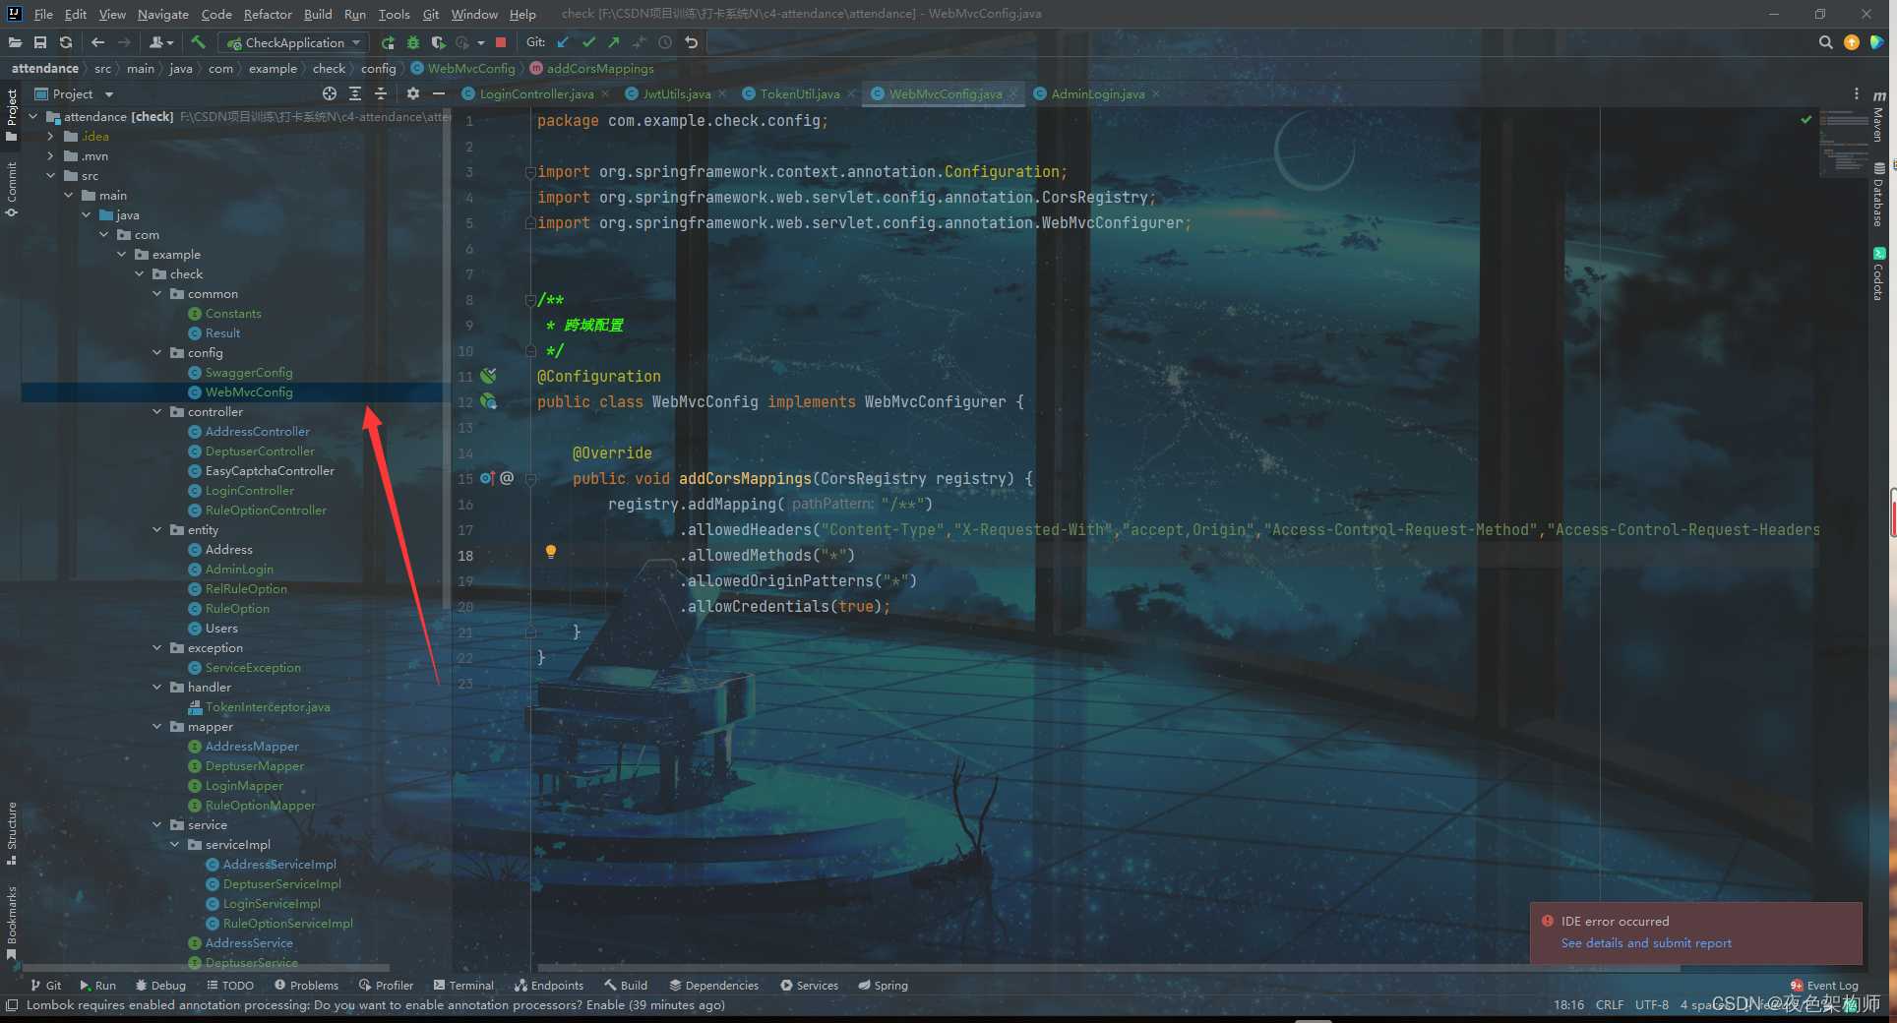Screen dimensions: 1897x1023
Task: Toggle the Terminal tool window
Action: pyautogui.click(x=463, y=985)
